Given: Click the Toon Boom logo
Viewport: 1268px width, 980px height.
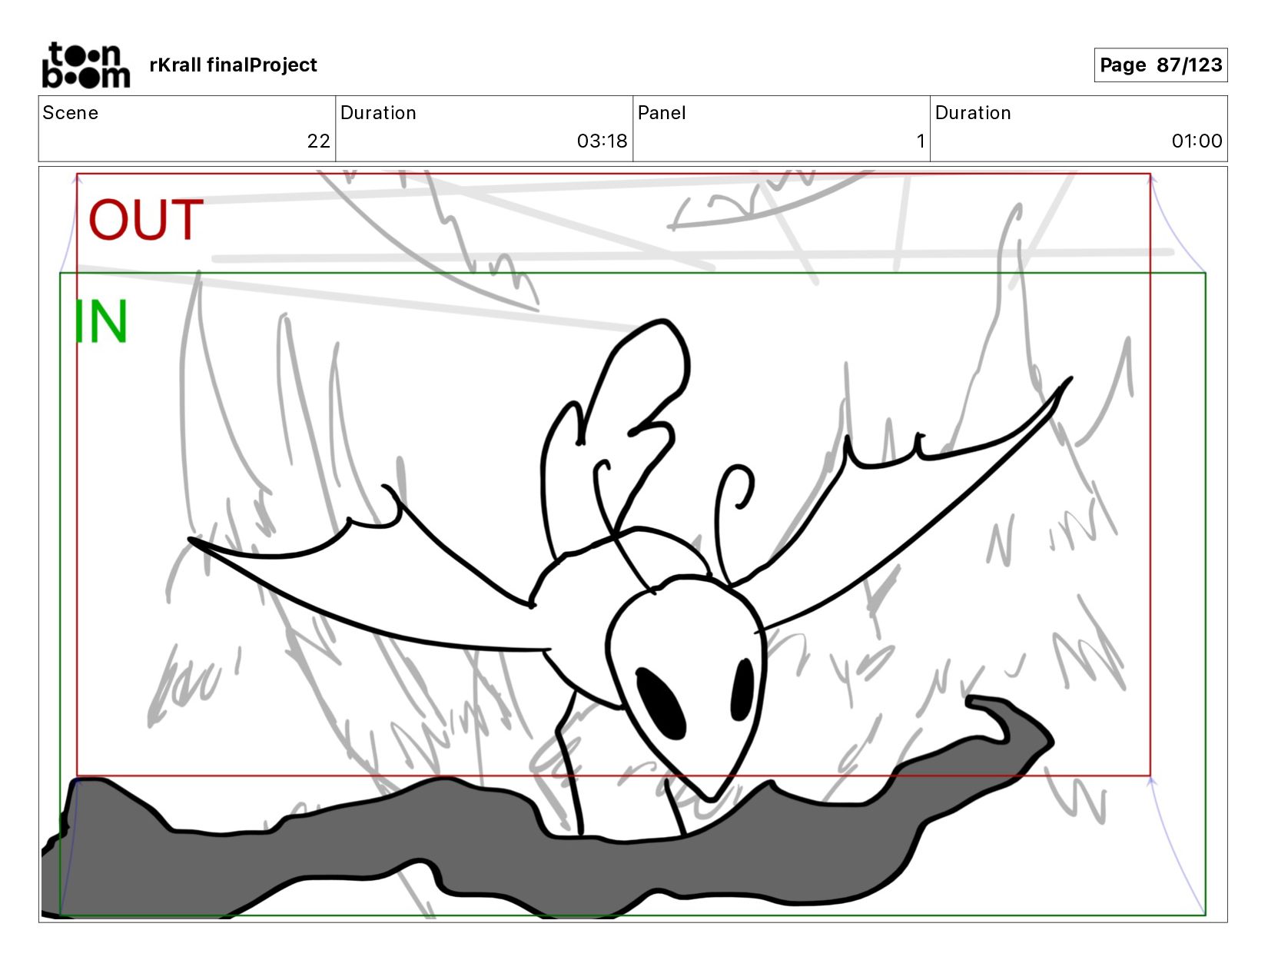Looking at the screenshot, I should tap(85, 65).
